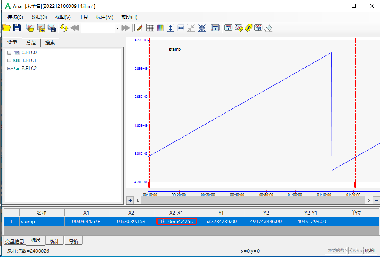
Task: Select the 0.PLC0 tree item
Action: pyautogui.click(x=29, y=53)
